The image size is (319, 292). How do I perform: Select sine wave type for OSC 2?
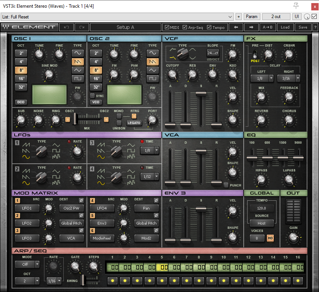[x=153, y=53]
